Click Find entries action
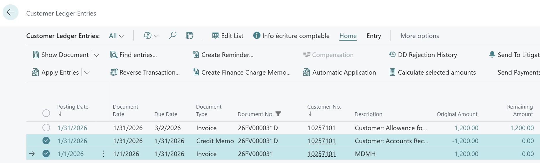The image size is (540, 163). point(134,55)
